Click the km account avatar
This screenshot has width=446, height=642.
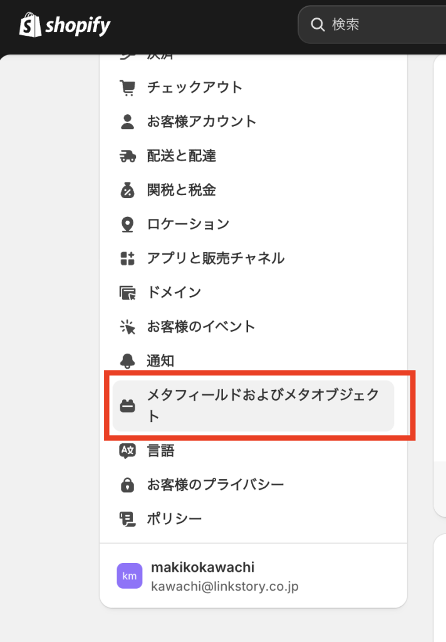(130, 576)
